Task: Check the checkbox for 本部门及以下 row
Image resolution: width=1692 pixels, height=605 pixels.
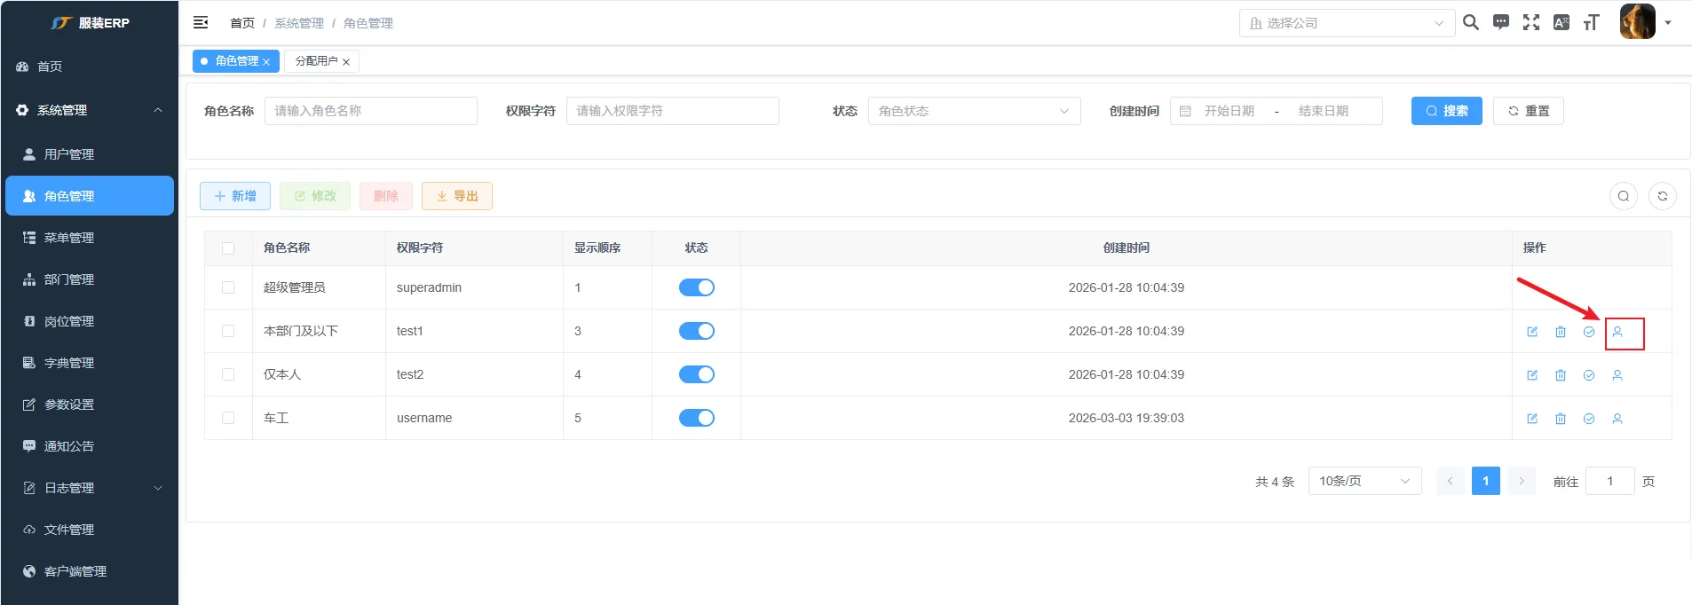Action: [x=228, y=331]
